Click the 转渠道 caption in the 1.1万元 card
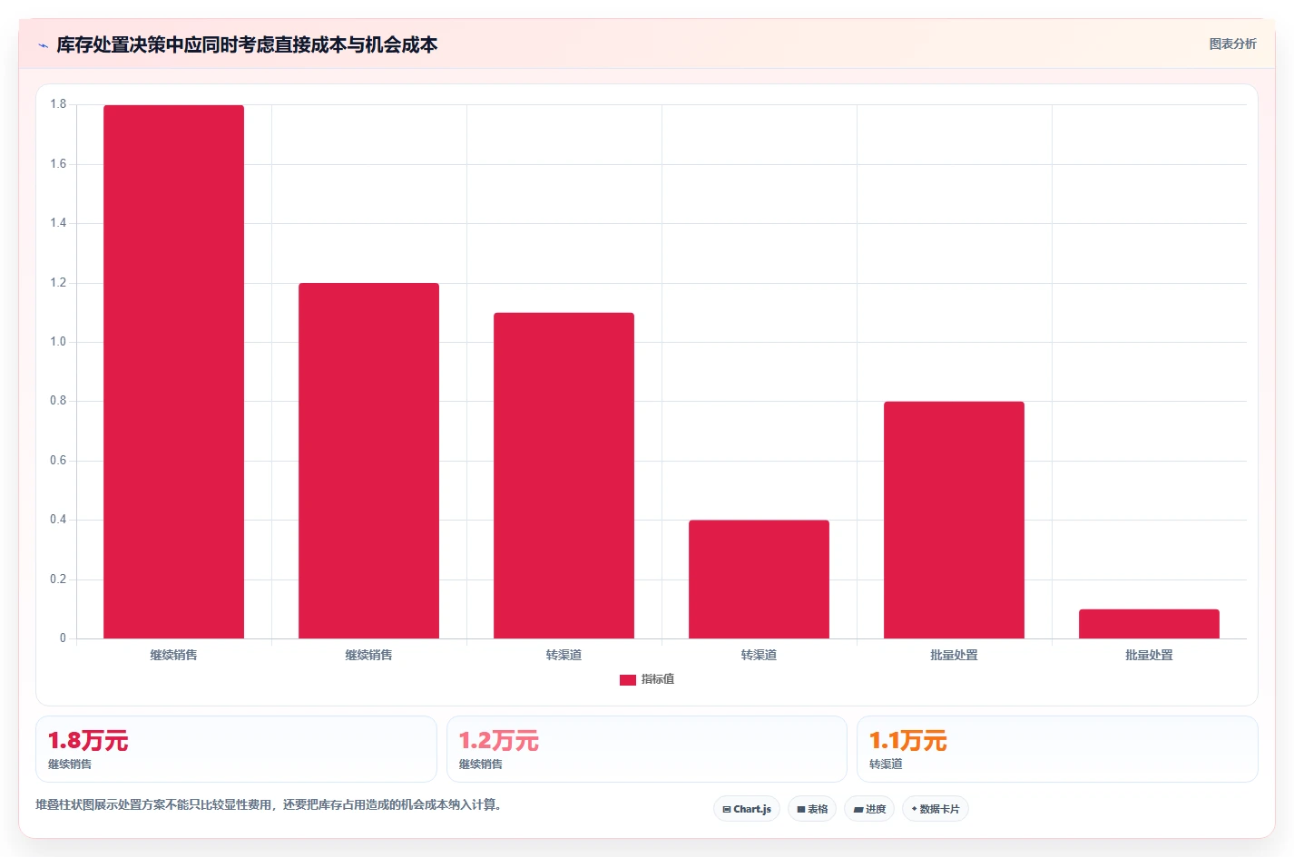 (886, 764)
